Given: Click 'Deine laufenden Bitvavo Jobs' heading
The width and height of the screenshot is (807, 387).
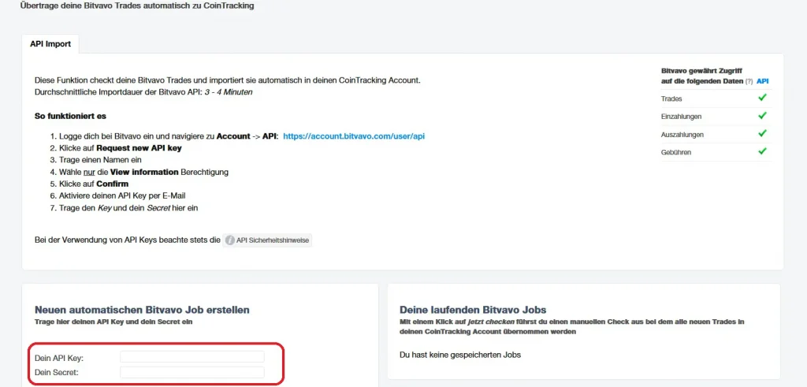Looking at the screenshot, I should tap(473, 310).
